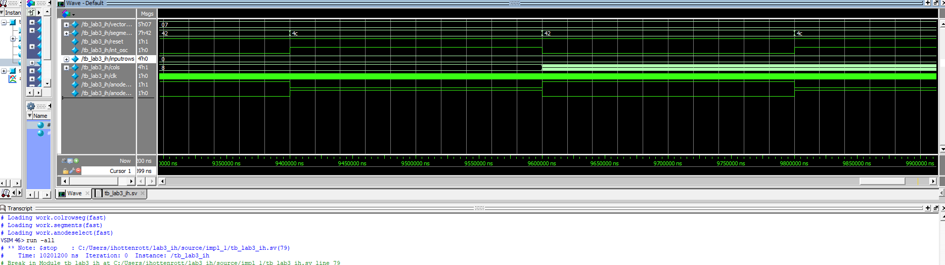Screen dimensions: 945x265
Task: Click the Name column header in processes pane
Action: (40, 116)
